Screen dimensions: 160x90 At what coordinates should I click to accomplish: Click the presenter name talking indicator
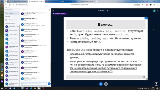(60, 13)
